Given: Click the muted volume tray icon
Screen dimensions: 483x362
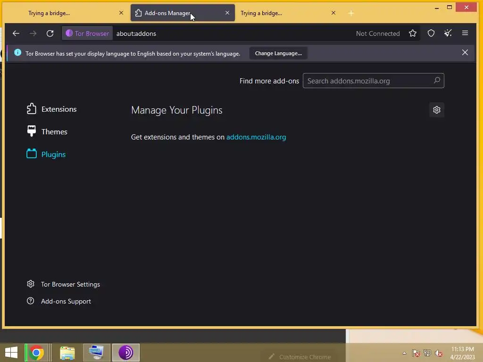Looking at the screenshot, I should pos(438,353).
